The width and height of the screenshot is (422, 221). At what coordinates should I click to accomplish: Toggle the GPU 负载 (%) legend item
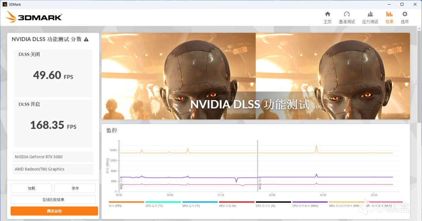click(x=237, y=204)
